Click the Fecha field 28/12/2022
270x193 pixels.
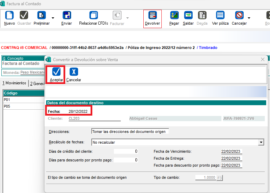(79, 111)
